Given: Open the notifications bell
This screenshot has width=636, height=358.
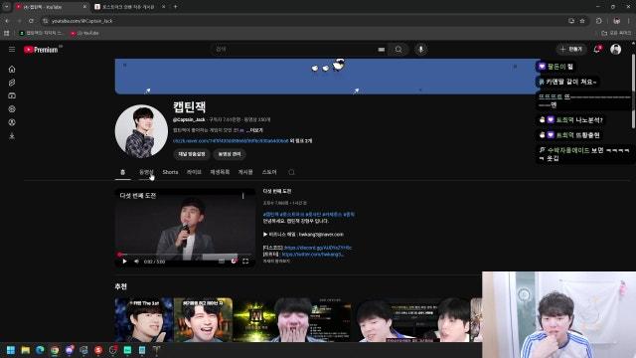Looking at the screenshot, I should point(596,49).
